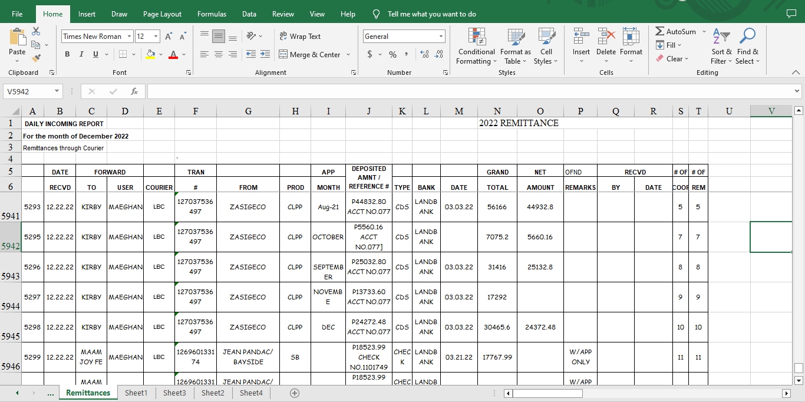
Task: Switch to the Data tab
Action: click(x=249, y=14)
